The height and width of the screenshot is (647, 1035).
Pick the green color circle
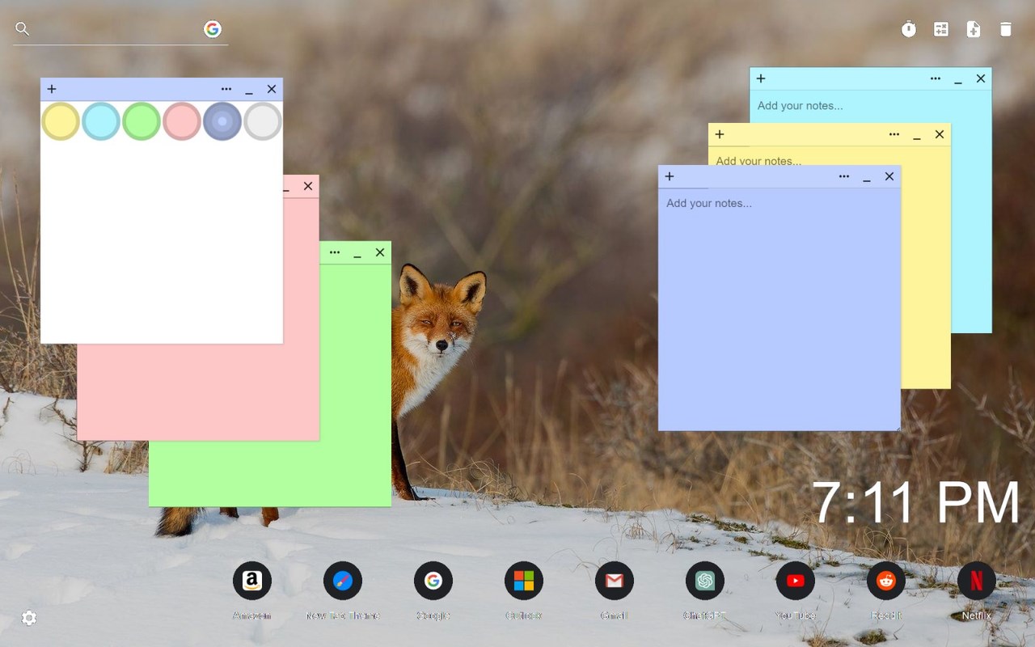[x=142, y=121]
